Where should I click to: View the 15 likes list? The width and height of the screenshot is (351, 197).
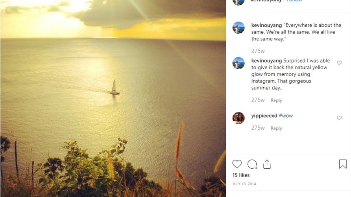click(x=241, y=175)
